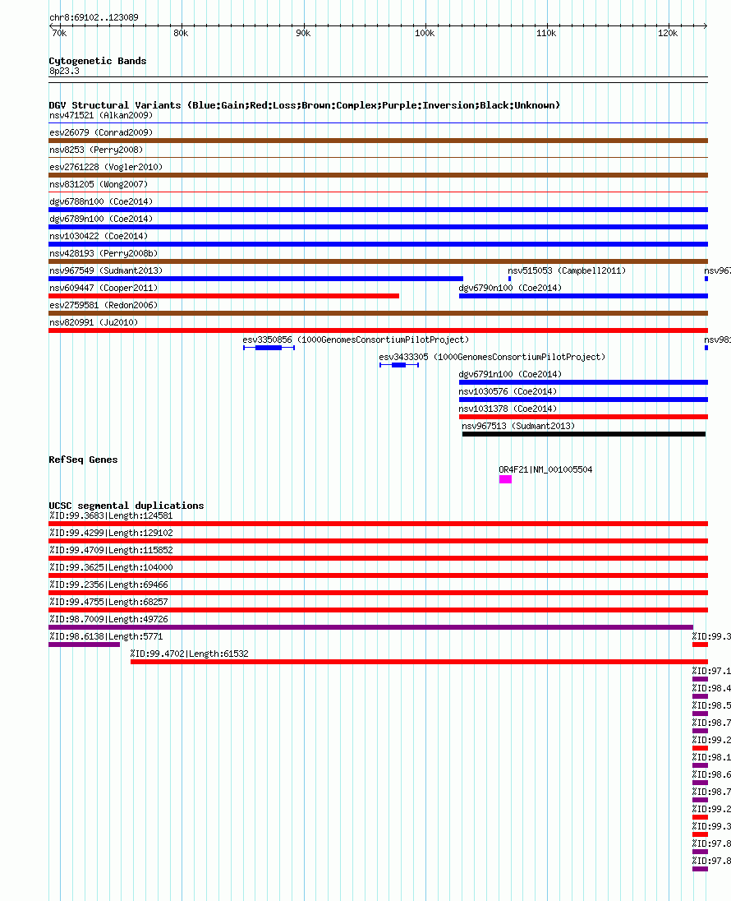Select variant nsv1030576 (Coe2014)

coord(508,391)
